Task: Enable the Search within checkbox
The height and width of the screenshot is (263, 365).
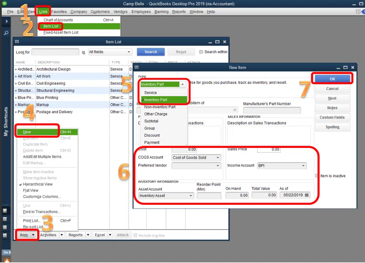Action: point(201,52)
